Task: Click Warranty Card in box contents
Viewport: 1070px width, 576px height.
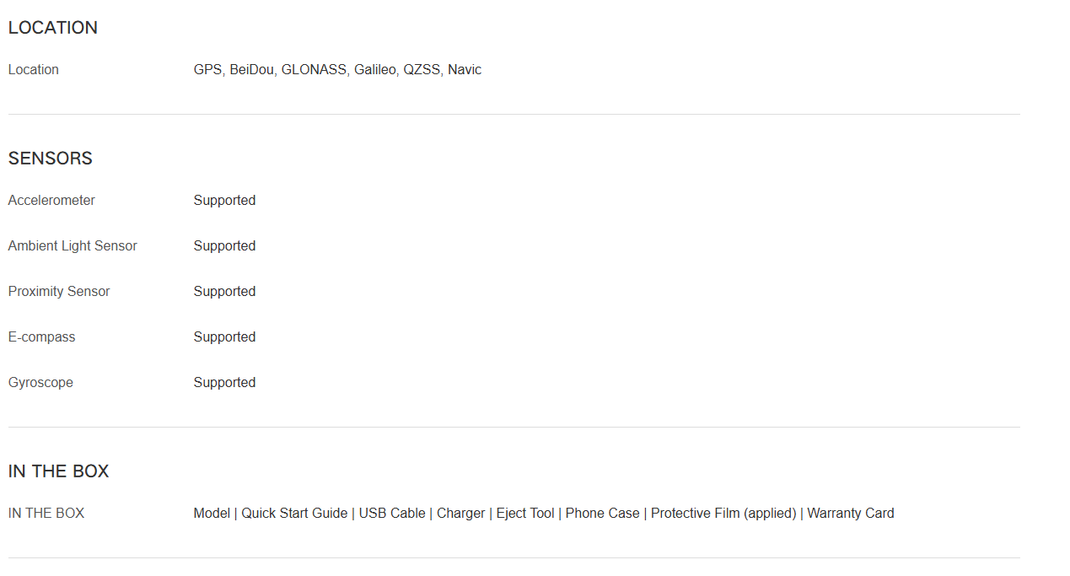Action: pyautogui.click(x=851, y=514)
